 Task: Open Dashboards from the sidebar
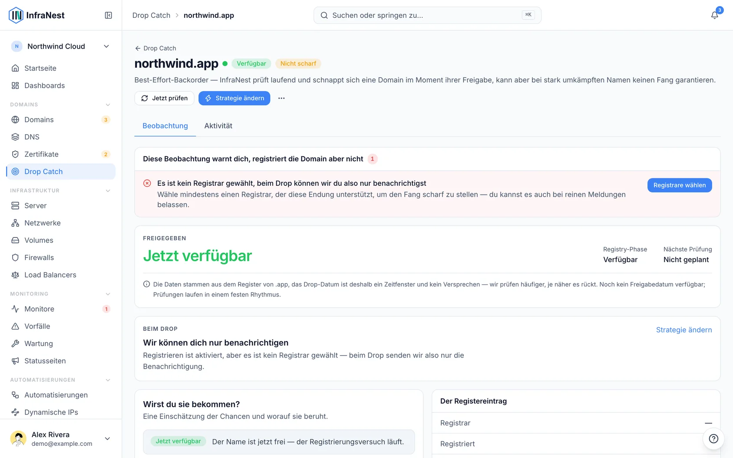[x=61, y=86]
